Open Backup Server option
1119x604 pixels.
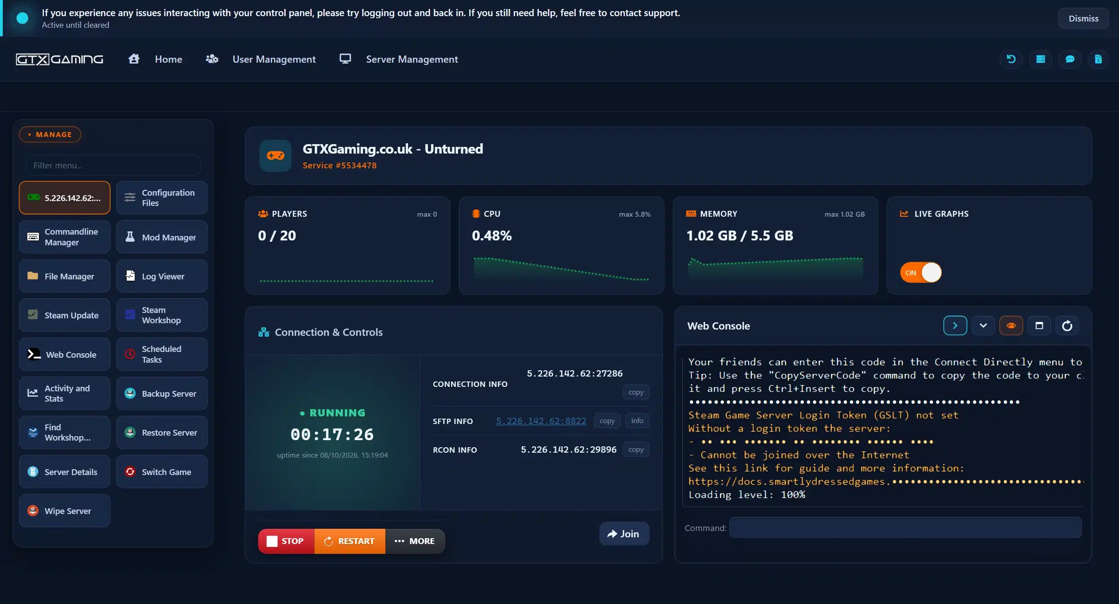[x=162, y=393]
